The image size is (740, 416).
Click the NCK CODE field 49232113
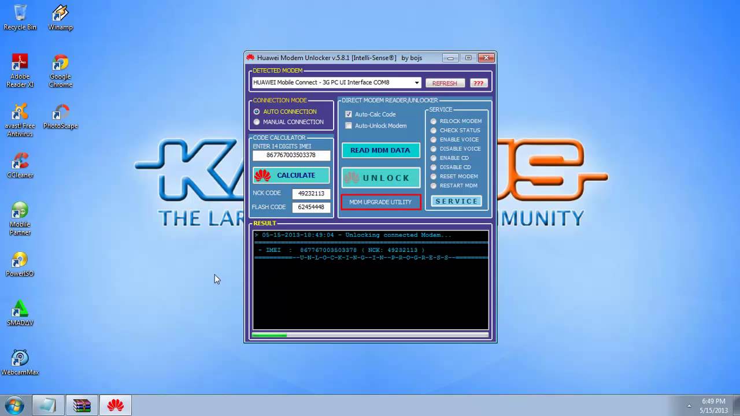(x=311, y=194)
